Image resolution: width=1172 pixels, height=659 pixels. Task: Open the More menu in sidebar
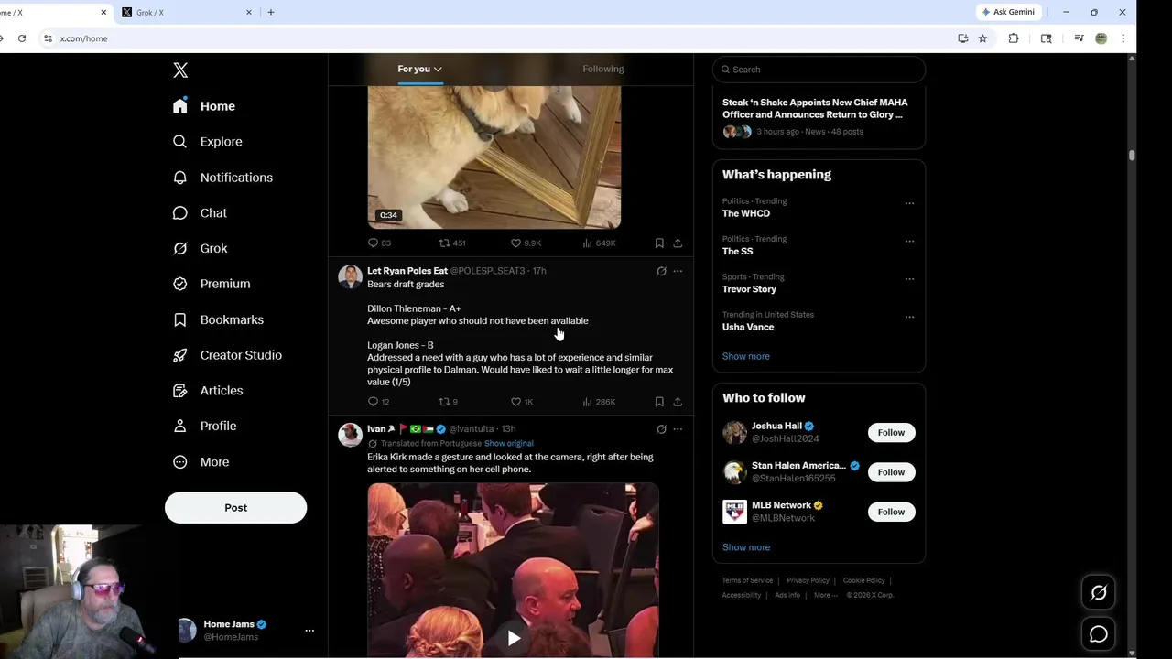coord(201,462)
